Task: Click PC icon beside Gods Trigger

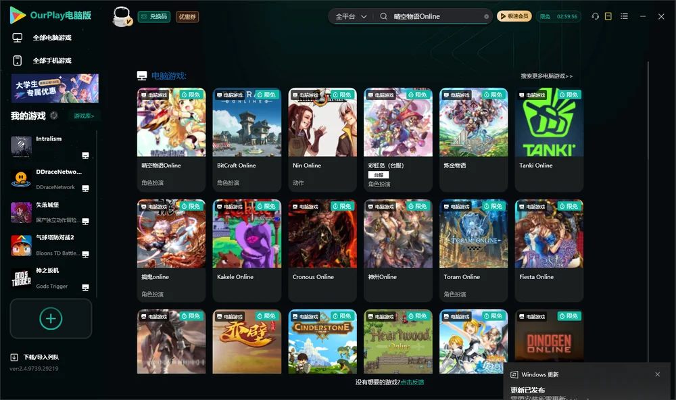Action: click(85, 287)
